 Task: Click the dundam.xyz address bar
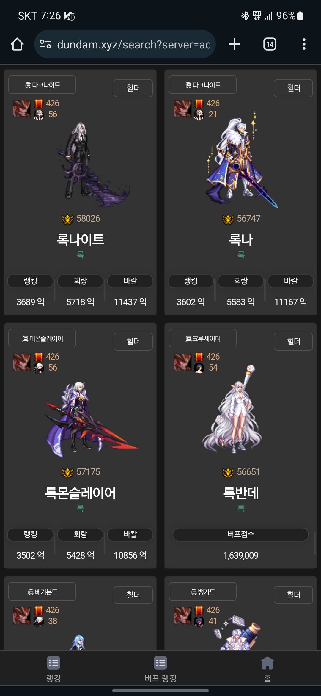point(125,44)
